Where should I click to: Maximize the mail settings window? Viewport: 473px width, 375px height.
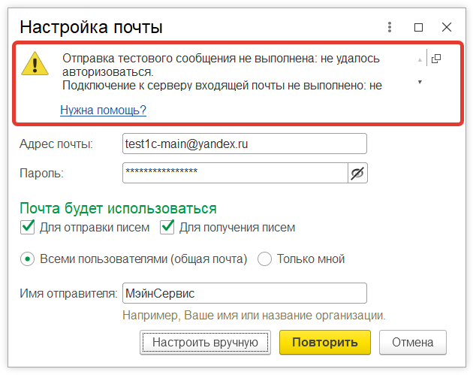[x=419, y=27]
